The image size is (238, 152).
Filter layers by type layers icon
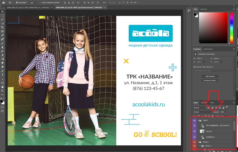point(216,108)
